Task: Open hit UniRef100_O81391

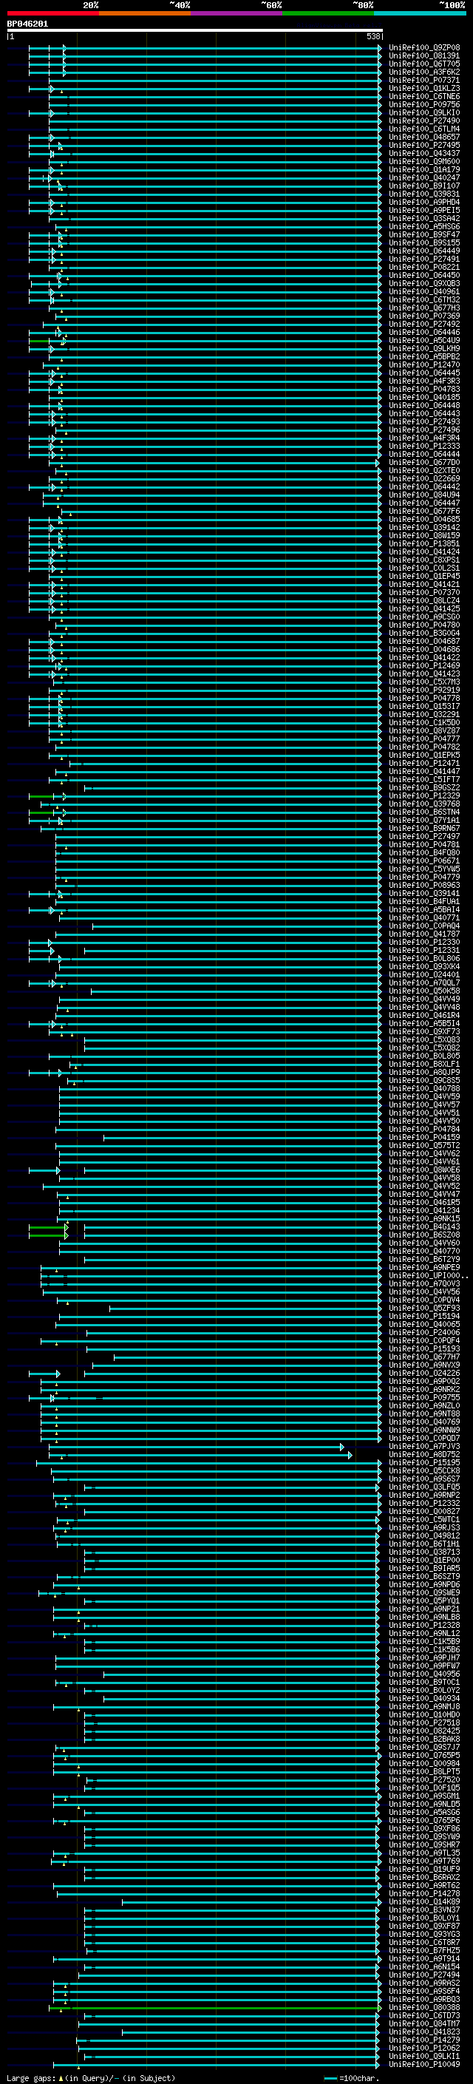Action: click(x=423, y=57)
